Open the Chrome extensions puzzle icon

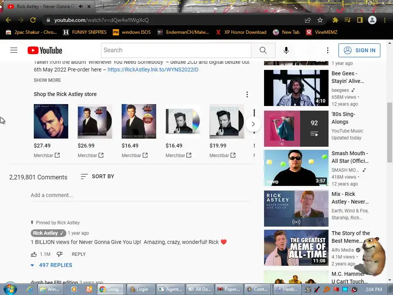(x=335, y=20)
